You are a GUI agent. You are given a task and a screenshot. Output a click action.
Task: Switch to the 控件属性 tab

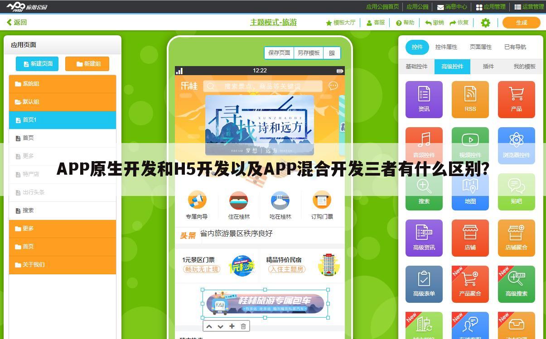coord(446,47)
